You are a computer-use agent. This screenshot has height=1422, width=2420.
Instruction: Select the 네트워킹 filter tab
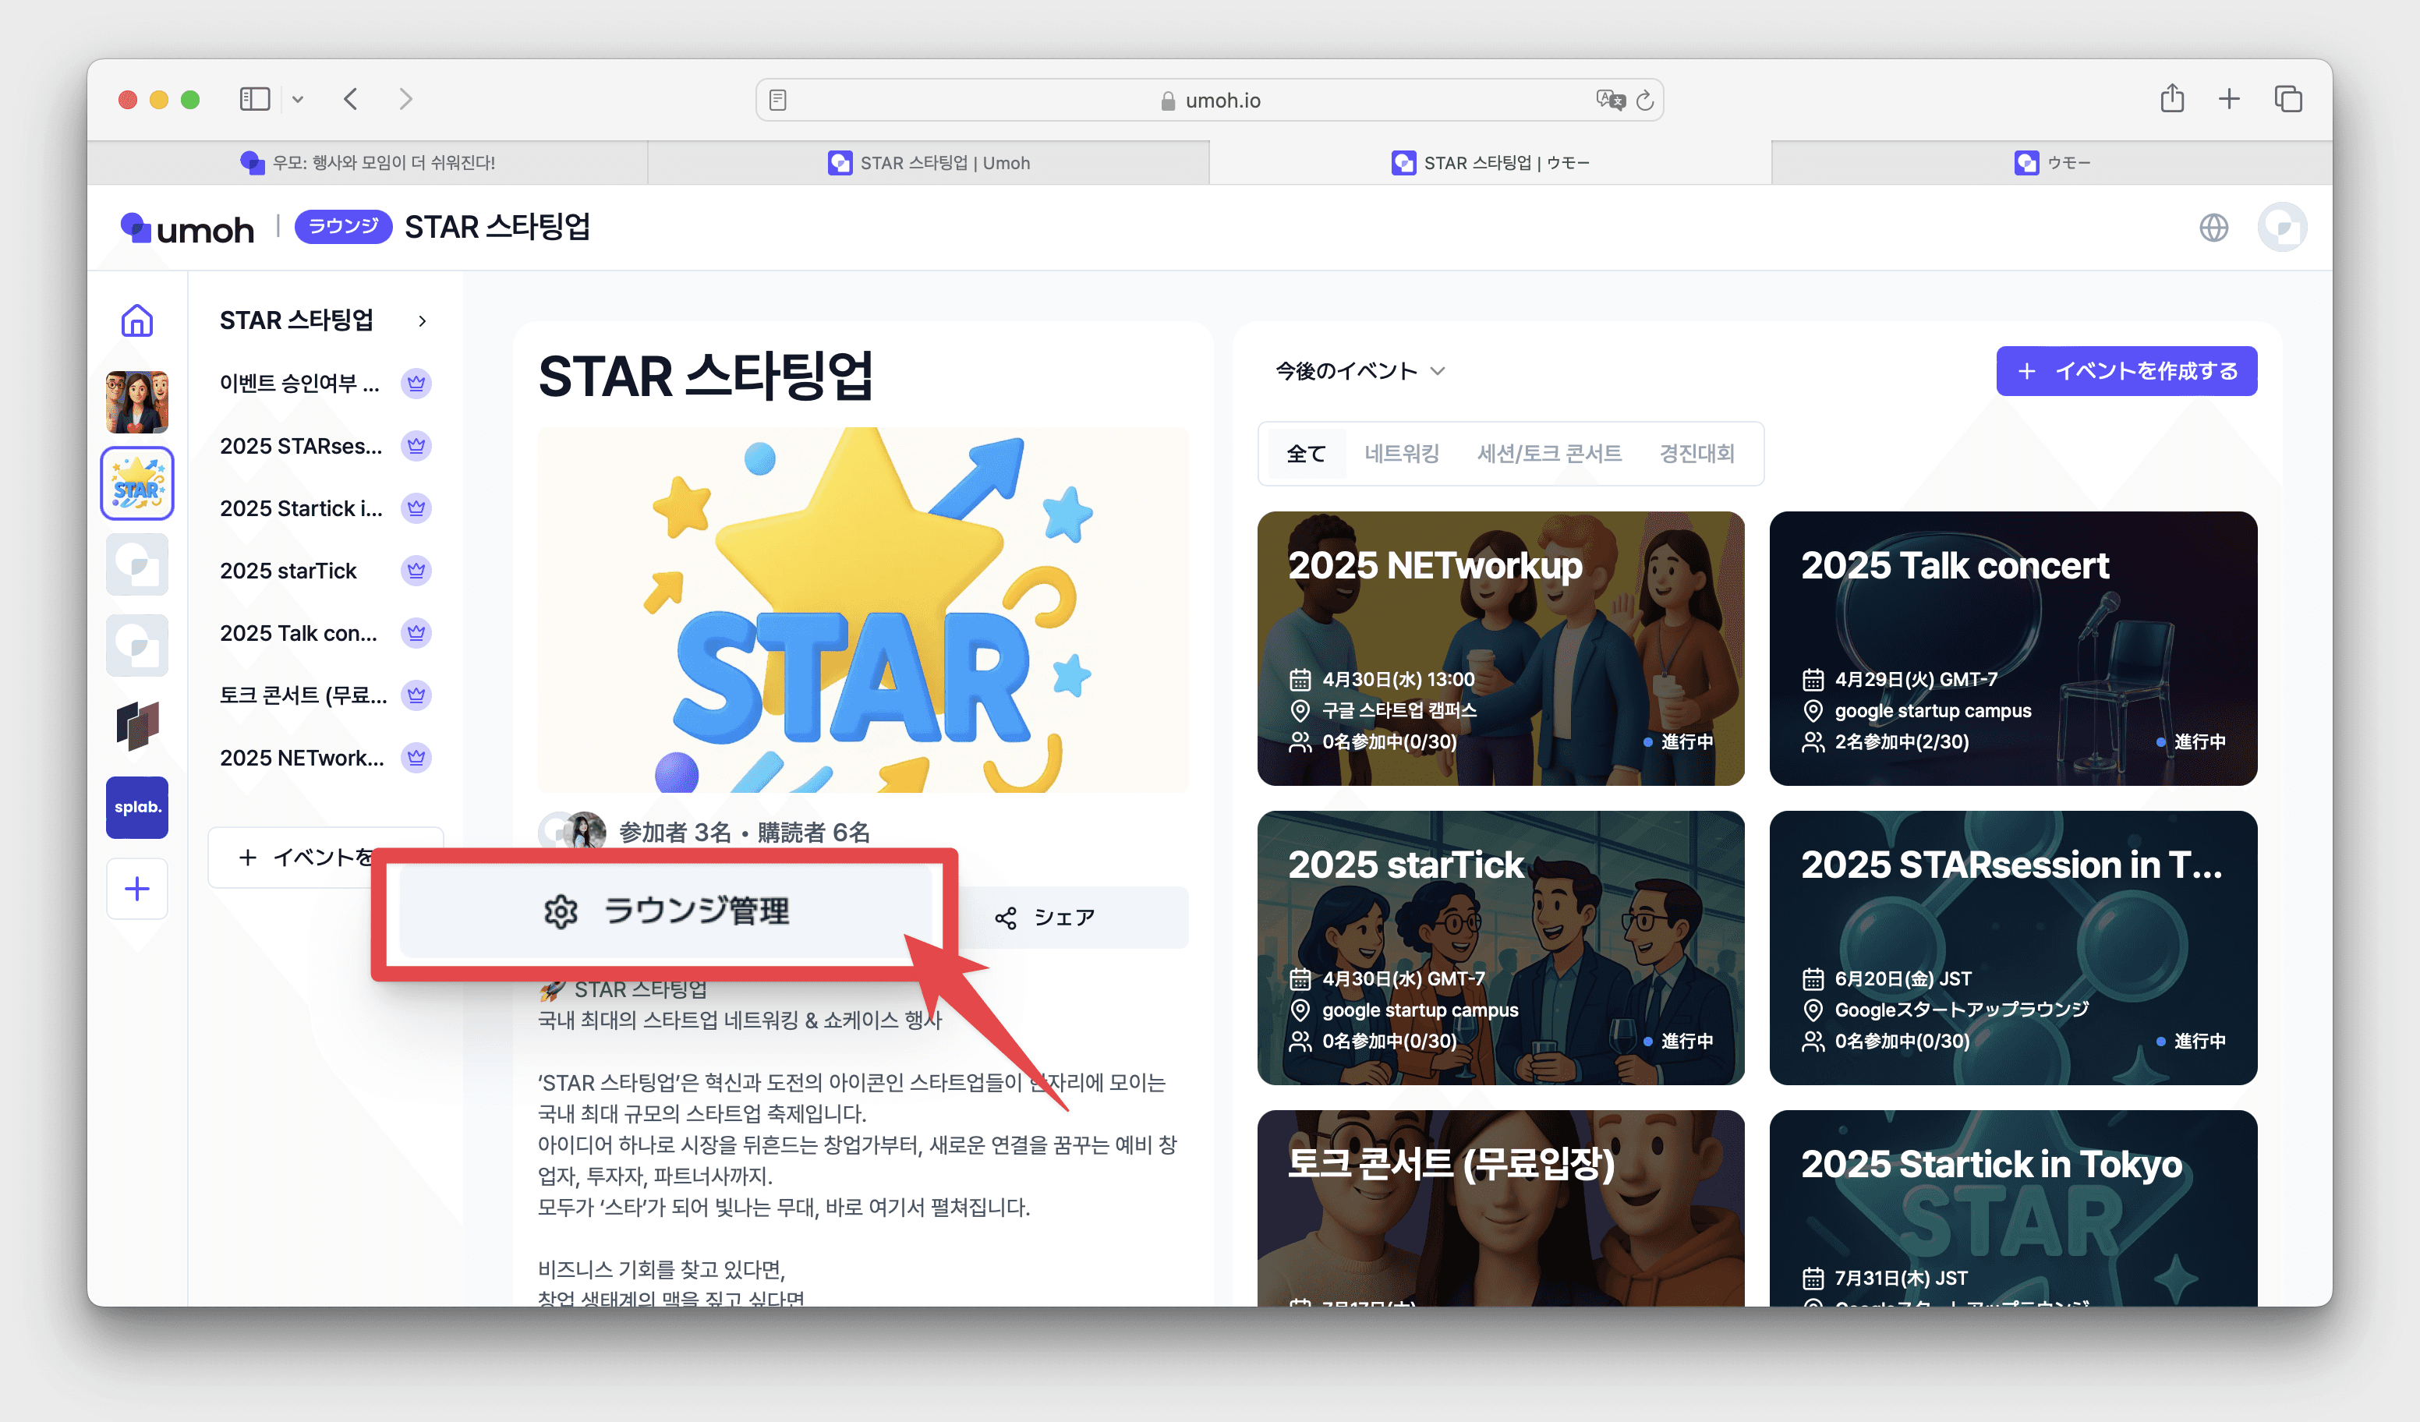[x=1401, y=453]
